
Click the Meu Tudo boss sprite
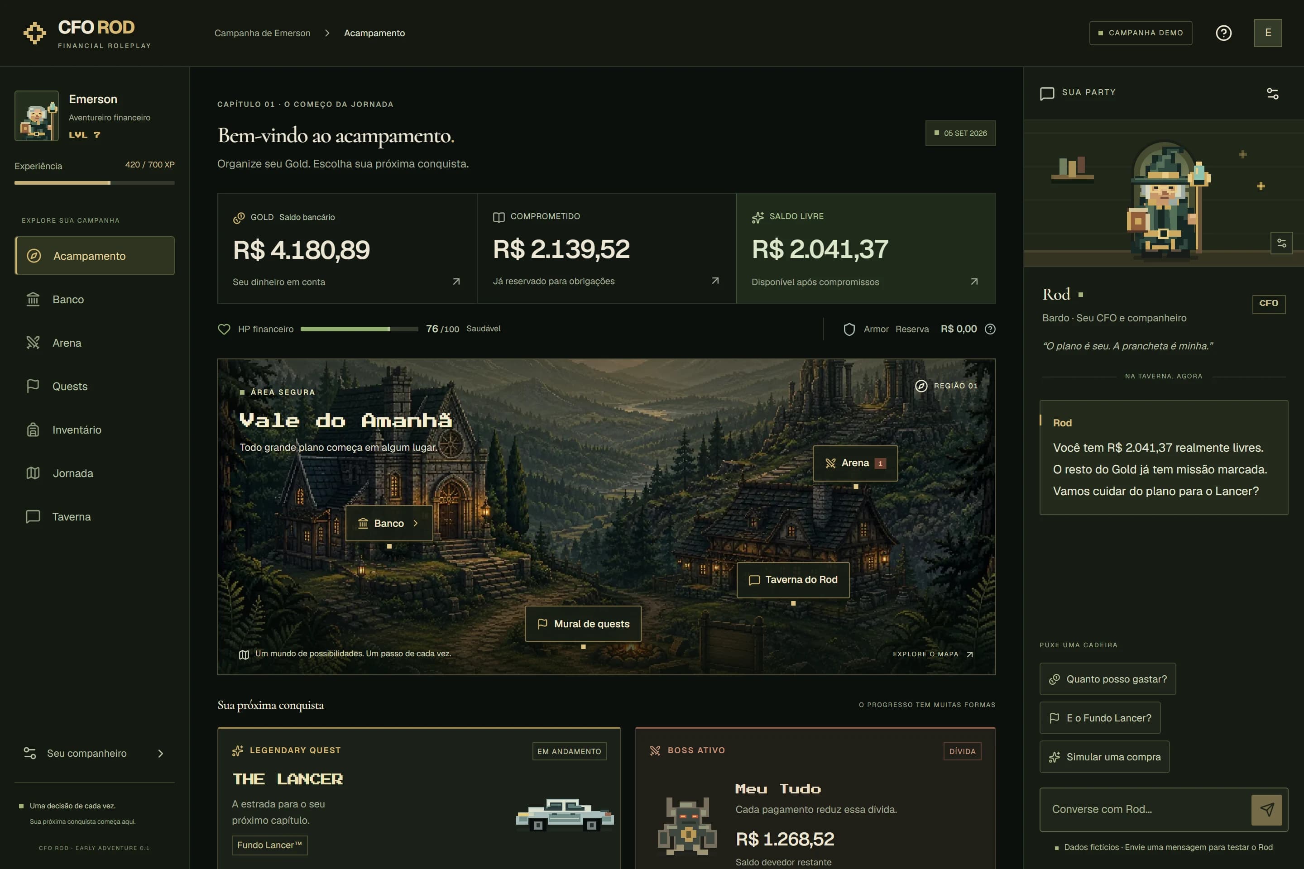pyautogui.click(x=687, y=826)
